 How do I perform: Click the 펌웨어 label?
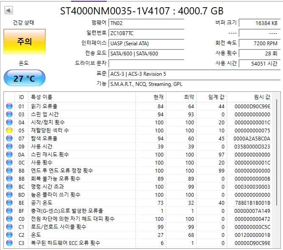point(99,22)
